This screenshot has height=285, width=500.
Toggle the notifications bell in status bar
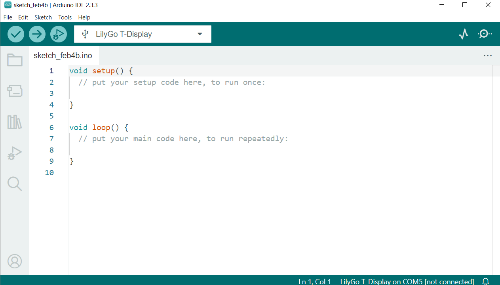point(486,281)
